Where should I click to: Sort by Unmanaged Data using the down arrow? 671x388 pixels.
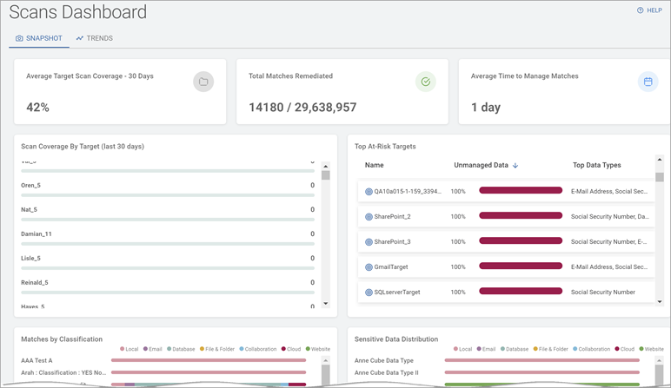(x=515, y=165)
